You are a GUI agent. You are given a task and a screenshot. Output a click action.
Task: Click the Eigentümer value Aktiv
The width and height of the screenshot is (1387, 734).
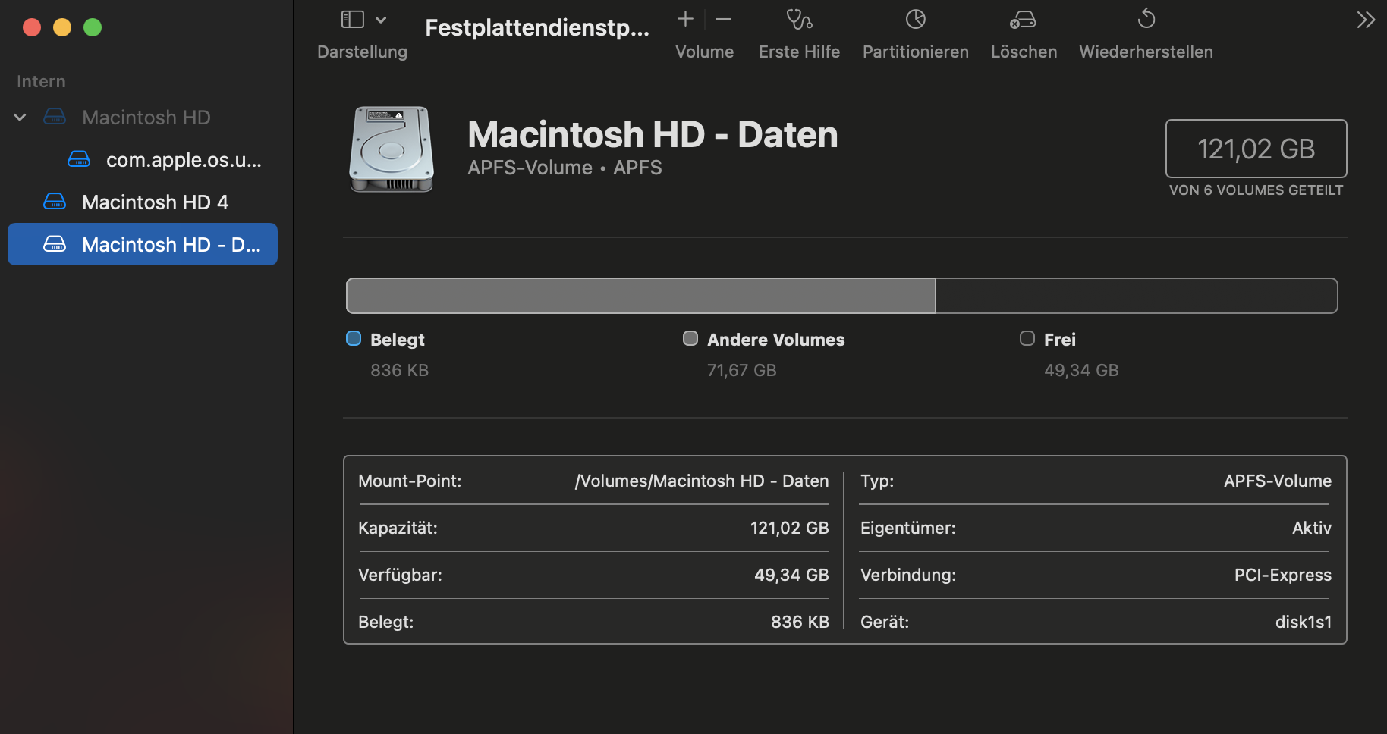coord(1312,528)
